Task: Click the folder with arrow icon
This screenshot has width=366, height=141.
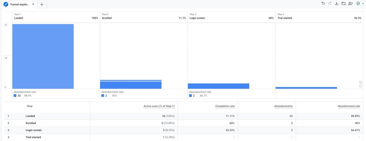Action: point(343,3)
